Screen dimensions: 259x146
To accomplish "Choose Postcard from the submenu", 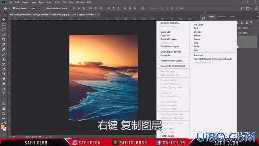I will coord(198,56).
